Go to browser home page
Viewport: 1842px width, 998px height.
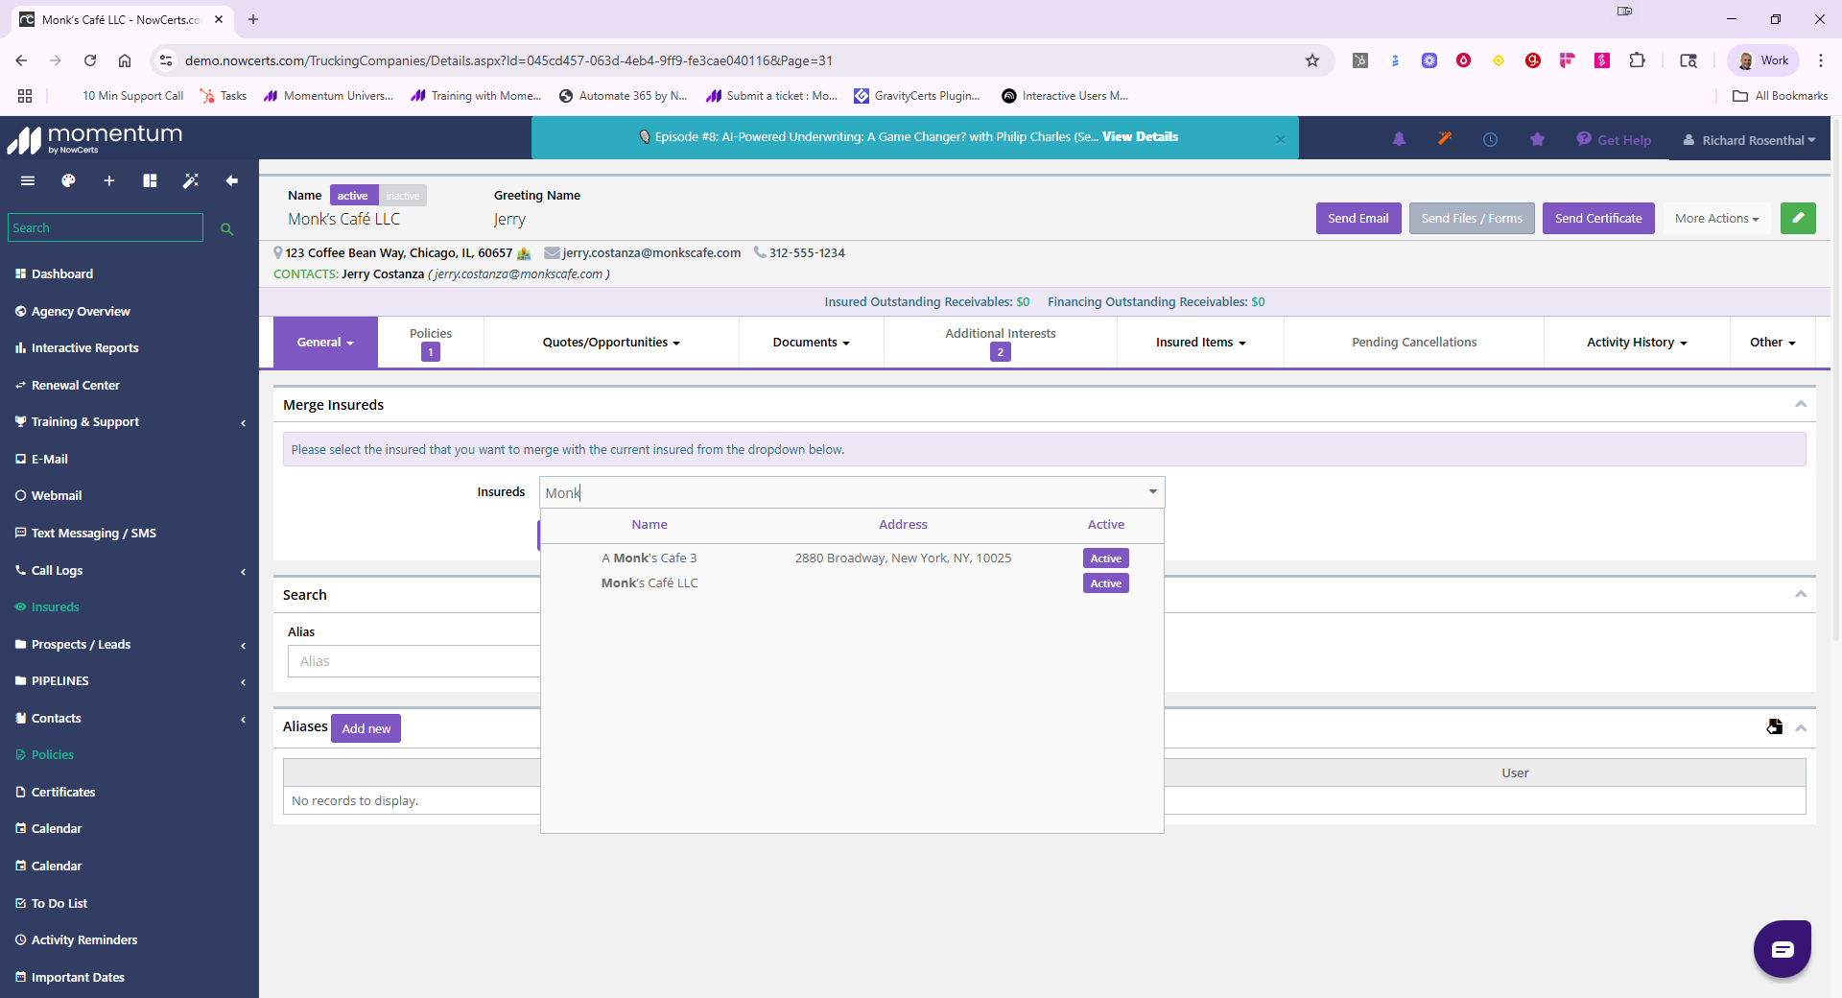pos(125,60)
